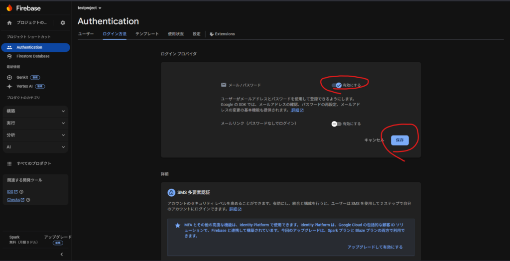Click help icon next to Checks

[x=28, y=200]
